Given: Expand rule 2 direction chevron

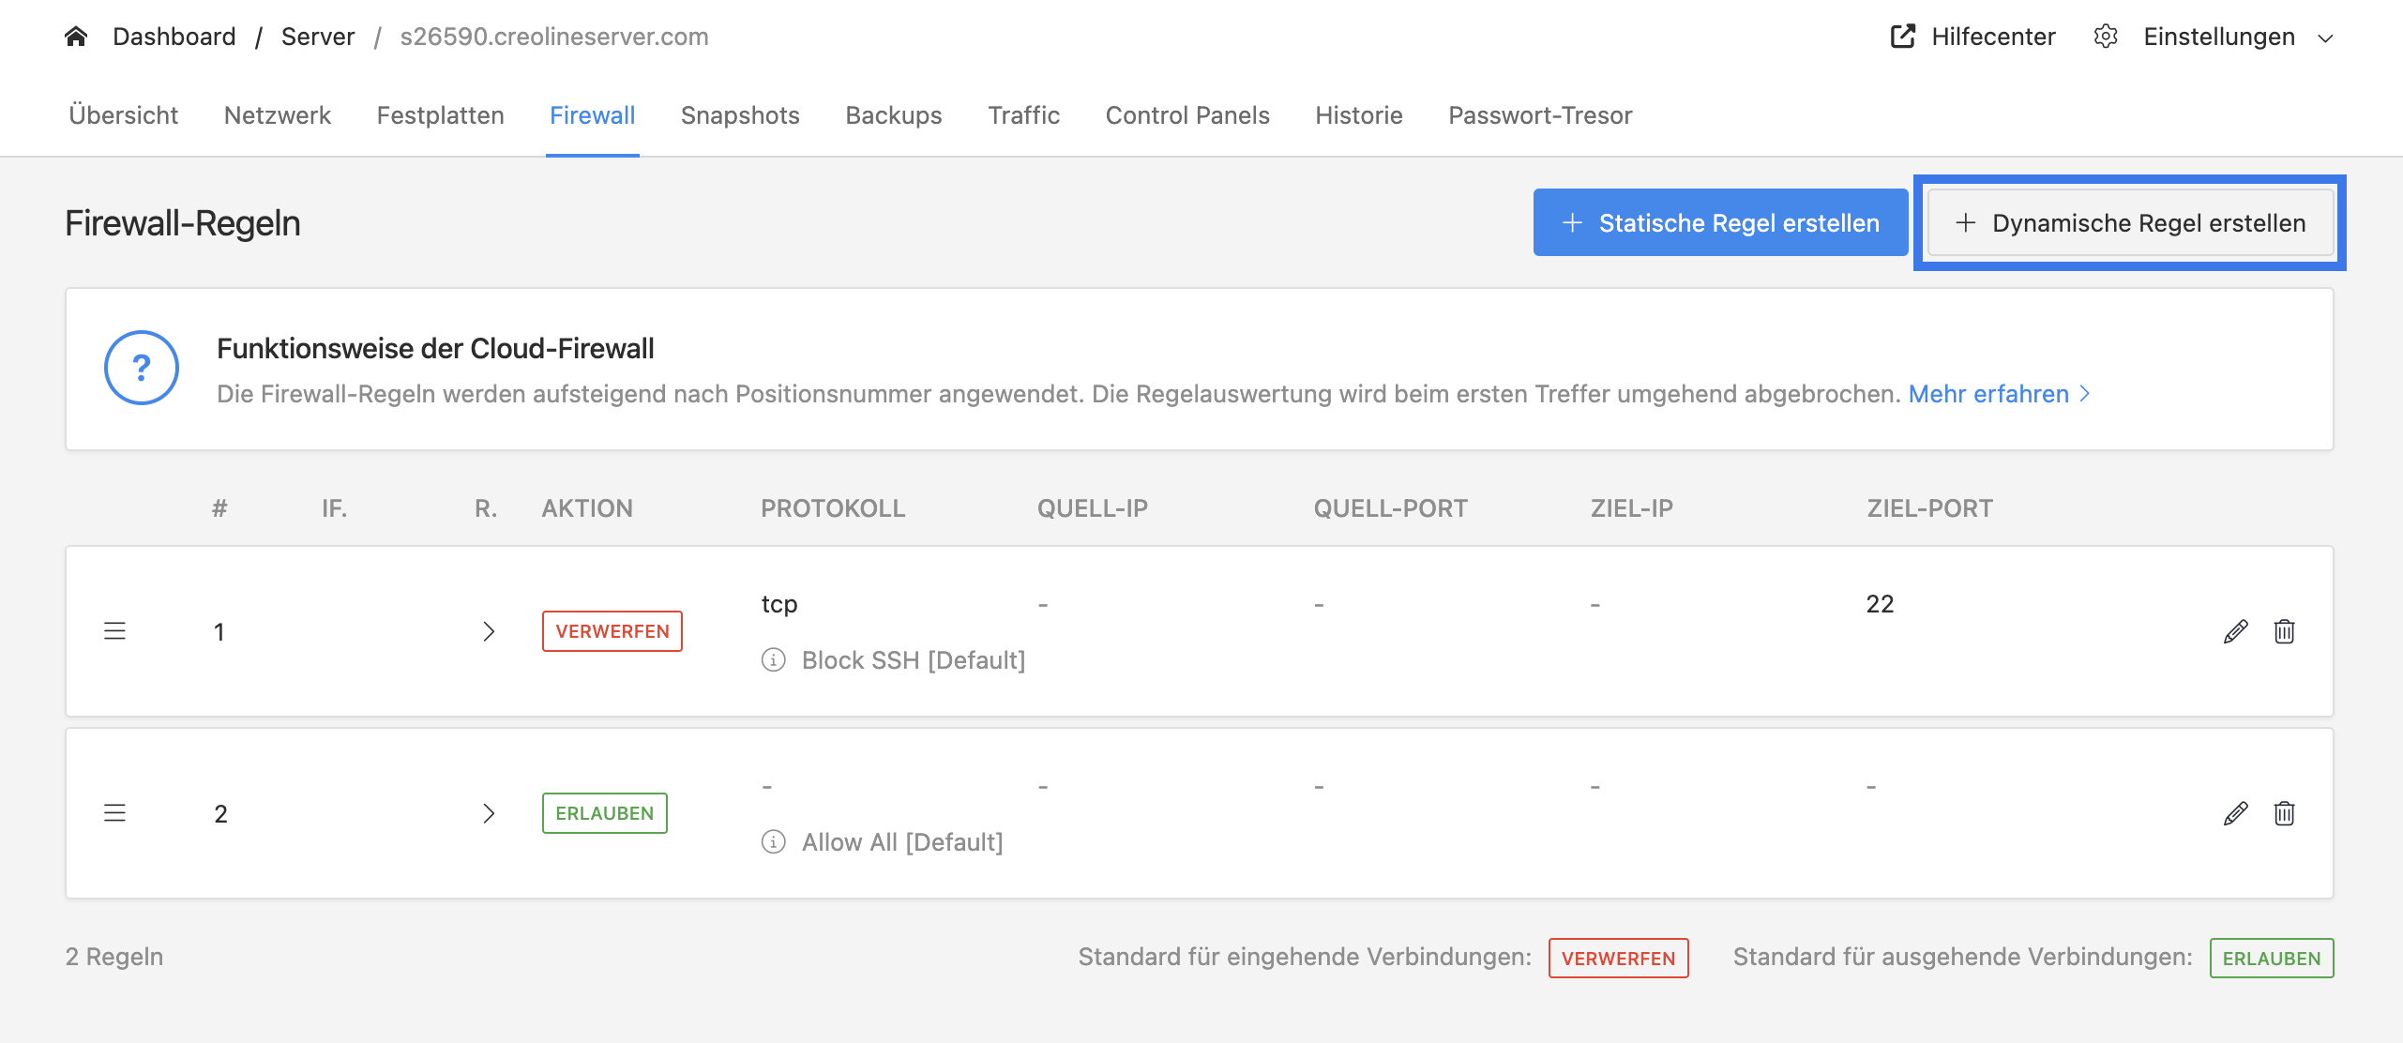Looking at the screenshot, I should coord(489,813).
